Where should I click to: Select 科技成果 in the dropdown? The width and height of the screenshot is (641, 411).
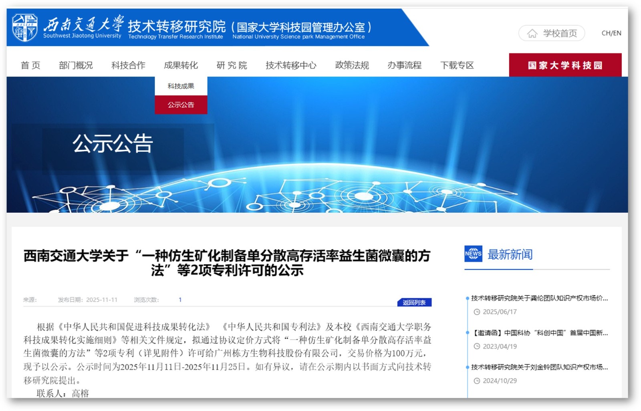pos(181,86)
